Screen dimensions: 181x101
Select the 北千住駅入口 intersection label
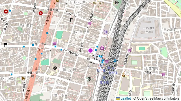pos(40,46)
